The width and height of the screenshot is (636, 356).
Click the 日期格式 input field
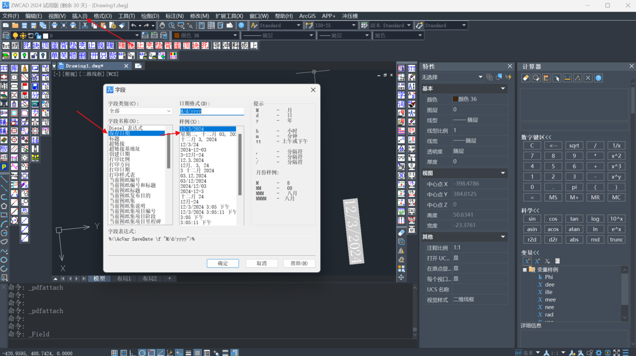[211, 111]
